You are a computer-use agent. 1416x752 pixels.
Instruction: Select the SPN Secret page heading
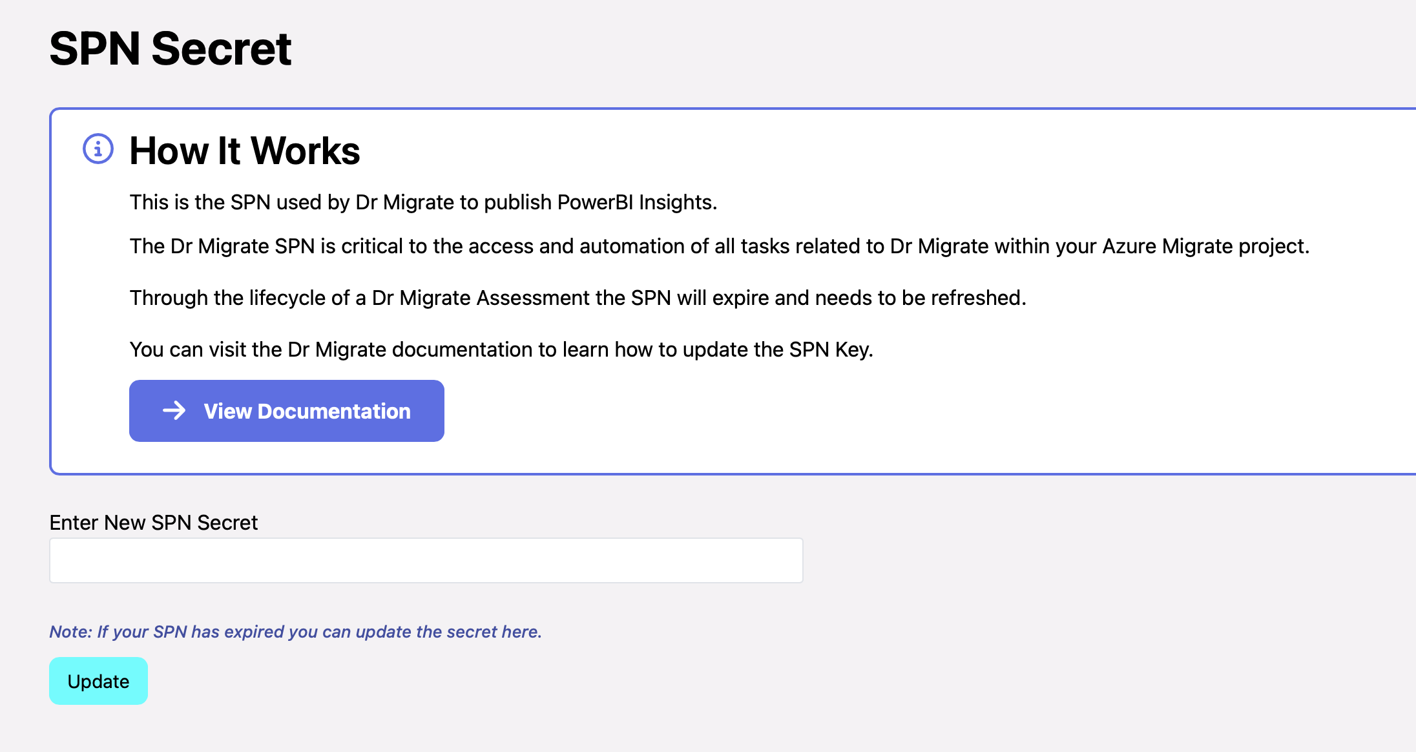coord(171,48)
